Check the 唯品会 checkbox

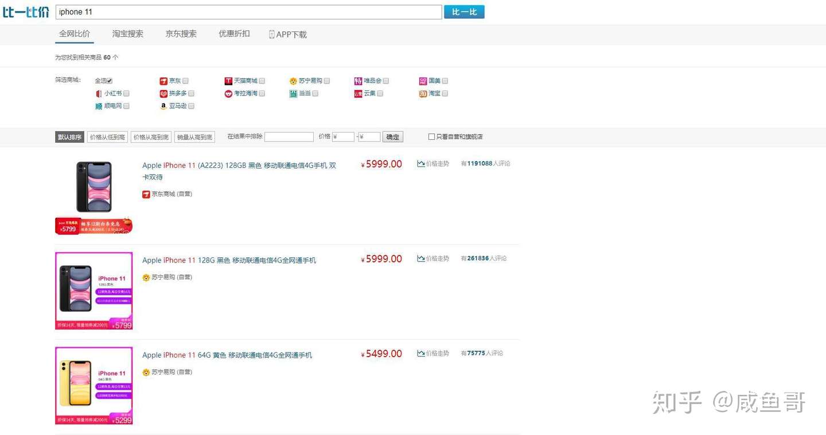386,81
